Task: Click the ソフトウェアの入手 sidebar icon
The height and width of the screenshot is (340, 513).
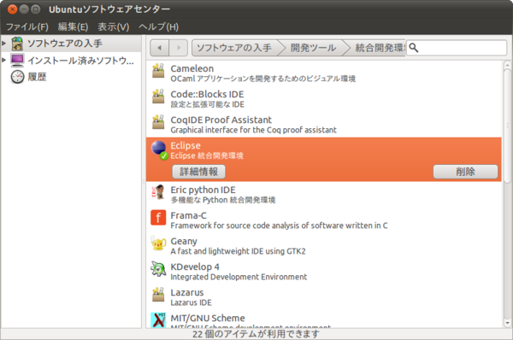Action: [x=17, y=44]
